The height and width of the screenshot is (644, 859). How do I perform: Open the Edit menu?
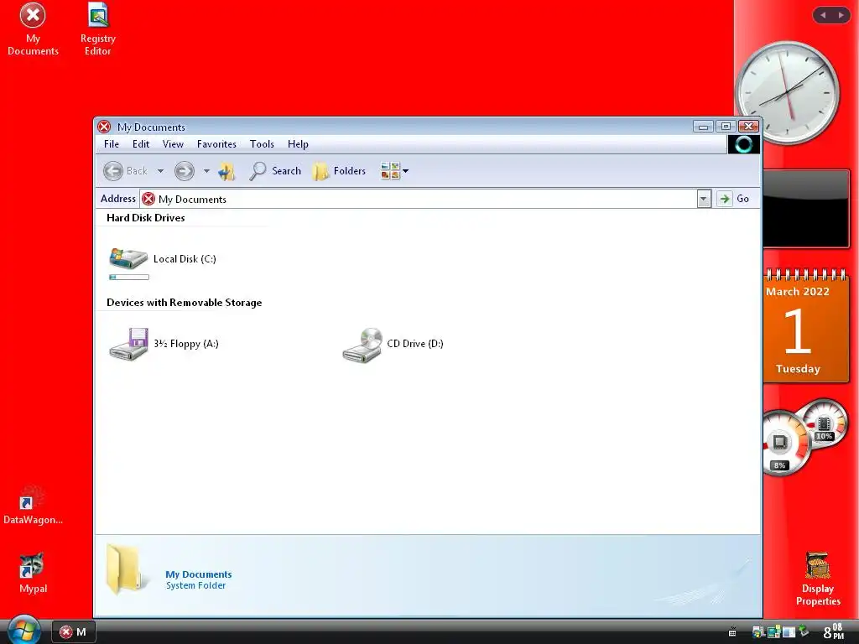[x=141, y=144]
